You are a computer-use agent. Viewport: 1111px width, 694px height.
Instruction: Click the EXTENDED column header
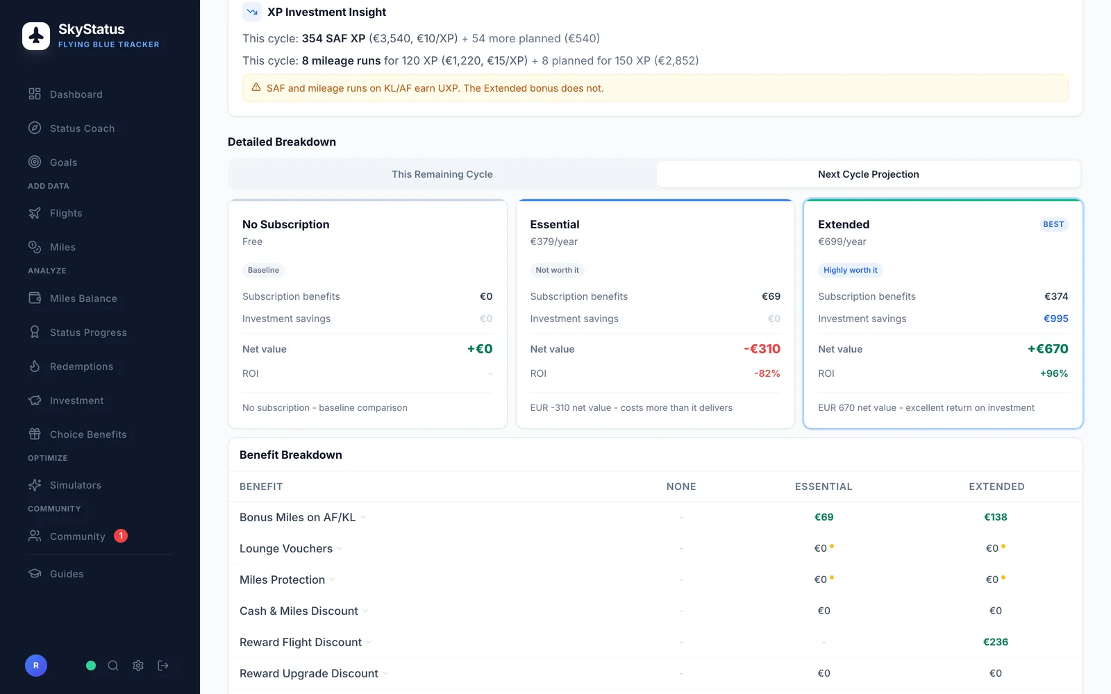[x=996, y=486]
